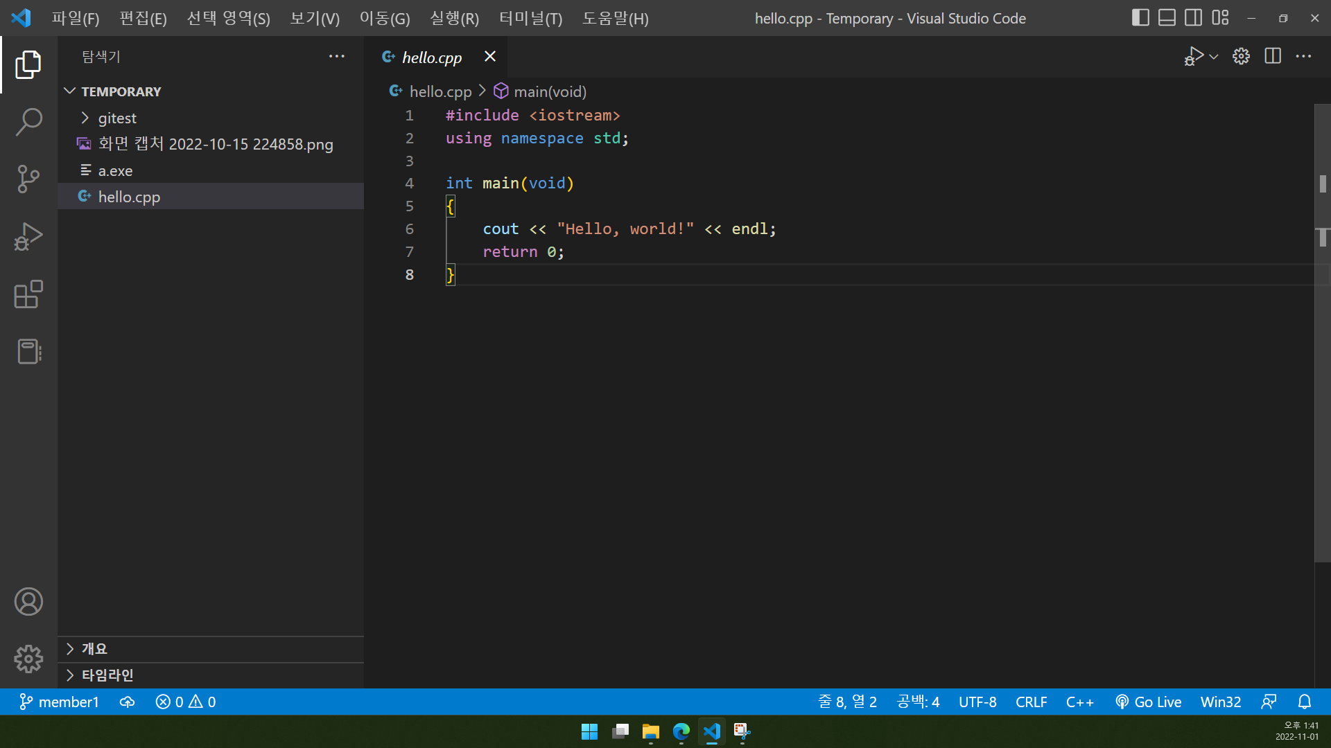The height and width of the screenshot is (748, 1331).
Task: Open the Search view in activity bar
Action: tap(28, 122)
